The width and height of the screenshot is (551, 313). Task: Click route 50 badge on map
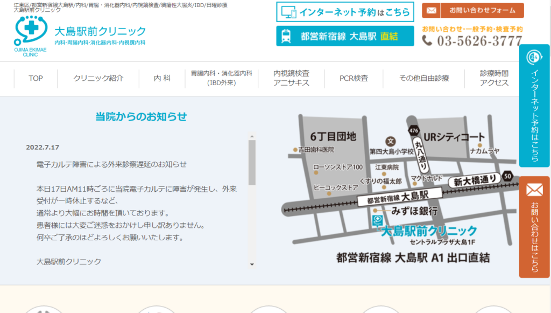coord(507,176)
